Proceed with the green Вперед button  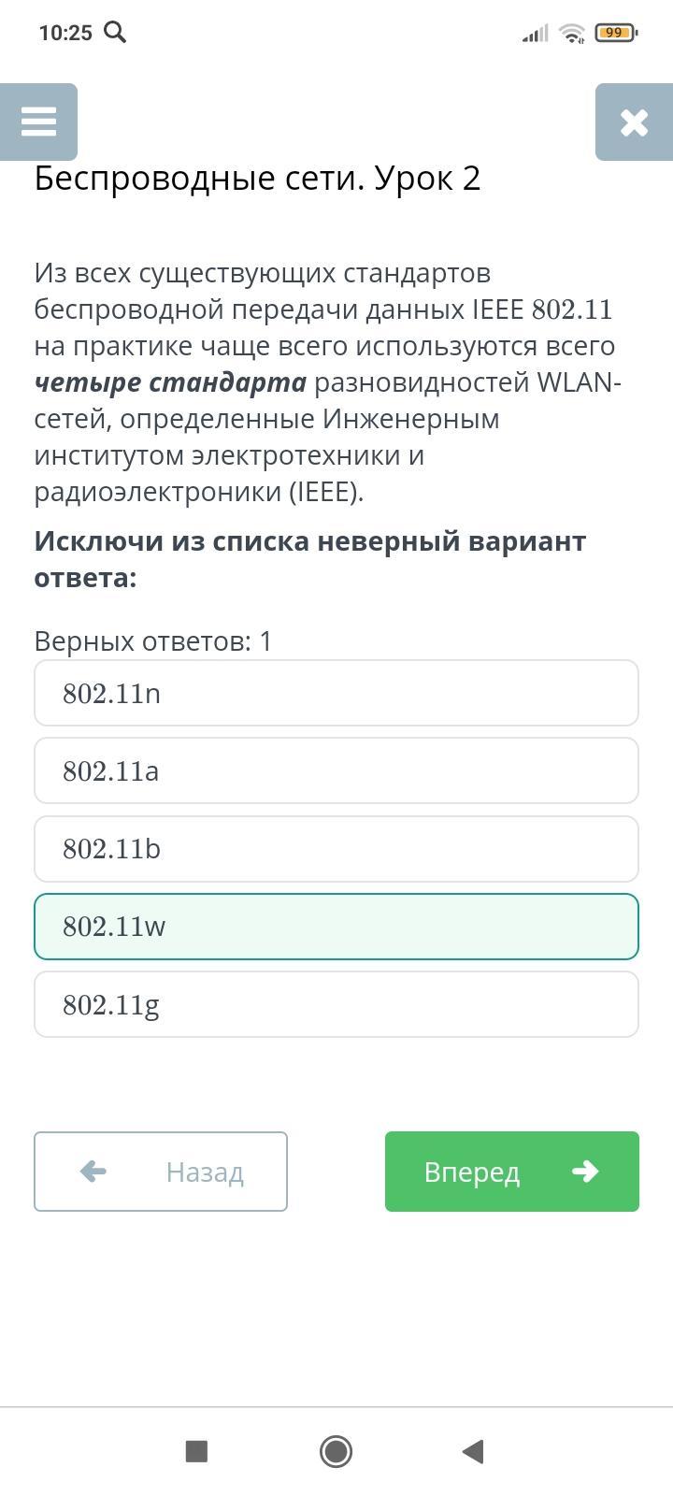pyautogui.click(x=511, y=1172)
